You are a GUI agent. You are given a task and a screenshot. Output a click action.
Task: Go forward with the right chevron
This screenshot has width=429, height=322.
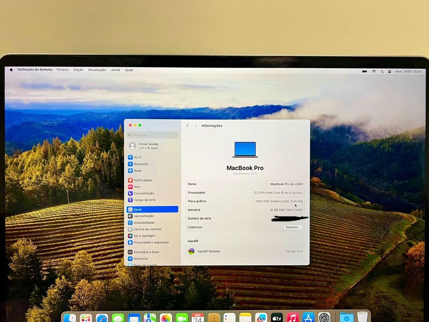tap(195, 126)
